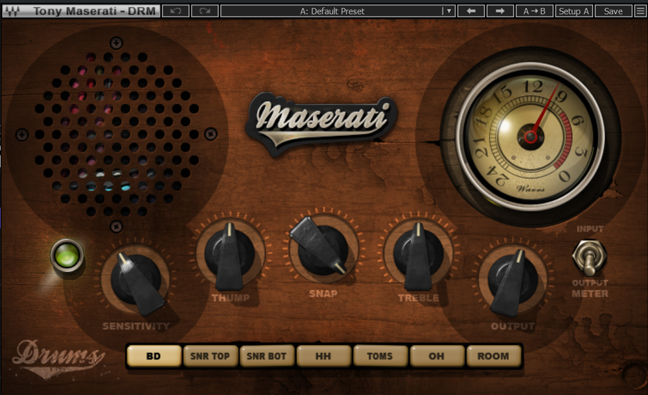Open the Default Preset dropdown arrow
648x395 pixels.
click(449, 11)
